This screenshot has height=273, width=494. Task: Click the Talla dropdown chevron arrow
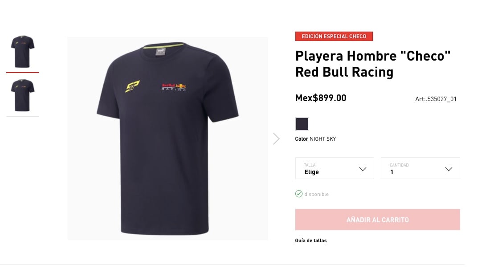pos(363,169)
